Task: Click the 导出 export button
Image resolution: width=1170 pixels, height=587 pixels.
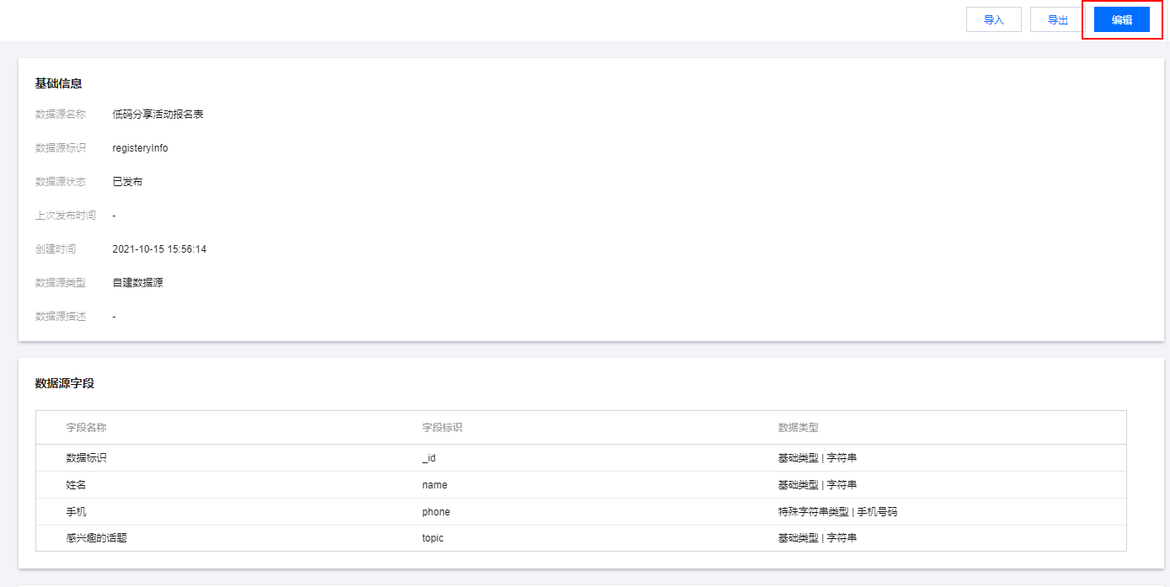Action: click(x=1058, y=19)
